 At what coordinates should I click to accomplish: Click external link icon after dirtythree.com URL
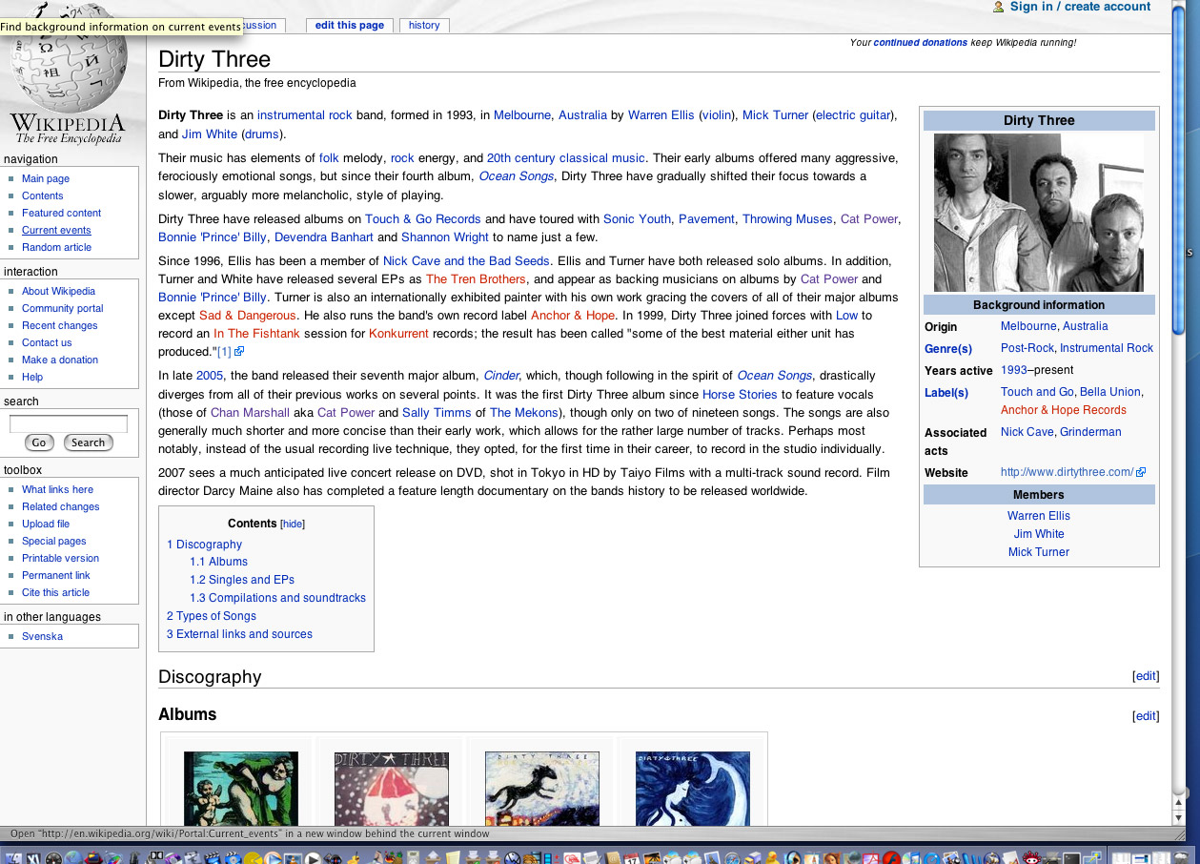point(1141,472)
